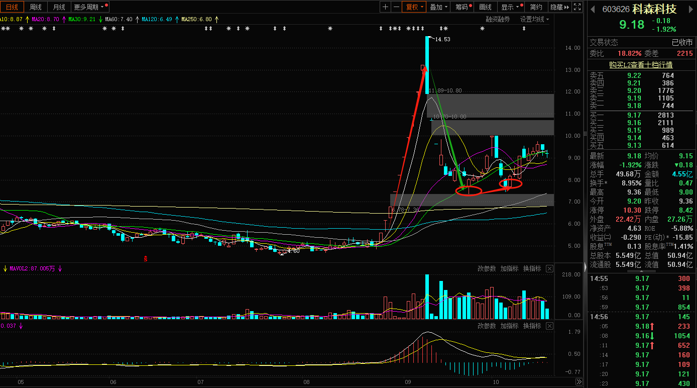Expand the 更多周期 period dropdown
697x388 pixels.
click(90, 7)
